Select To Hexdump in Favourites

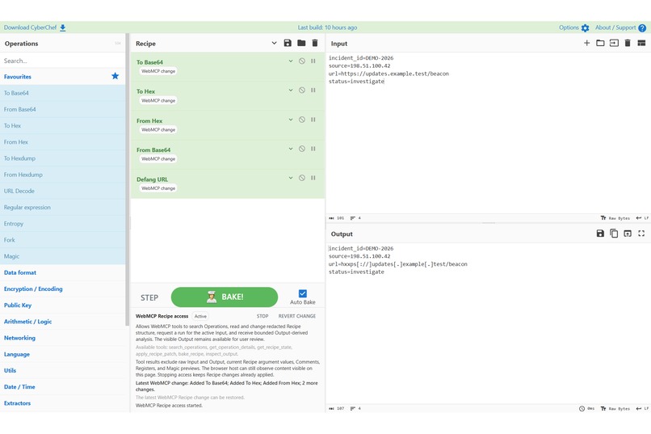(62, 158)
